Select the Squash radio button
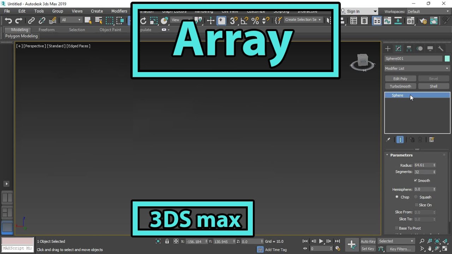Image resolution: width=452 pixels, height=254 pixels. point(416,197)
